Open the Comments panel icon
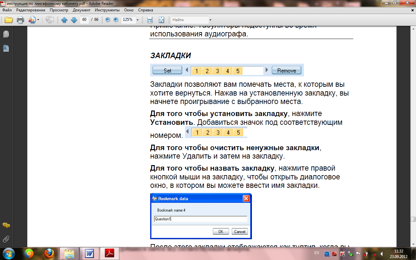Image resolution: width=416 pixels, height=260 pixels. [x=6, y=225]
